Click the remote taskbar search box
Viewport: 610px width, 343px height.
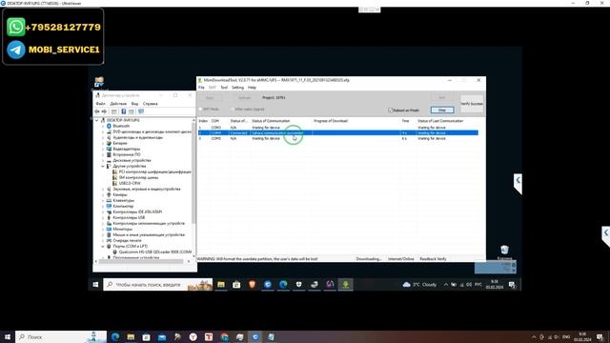point(158,285)
